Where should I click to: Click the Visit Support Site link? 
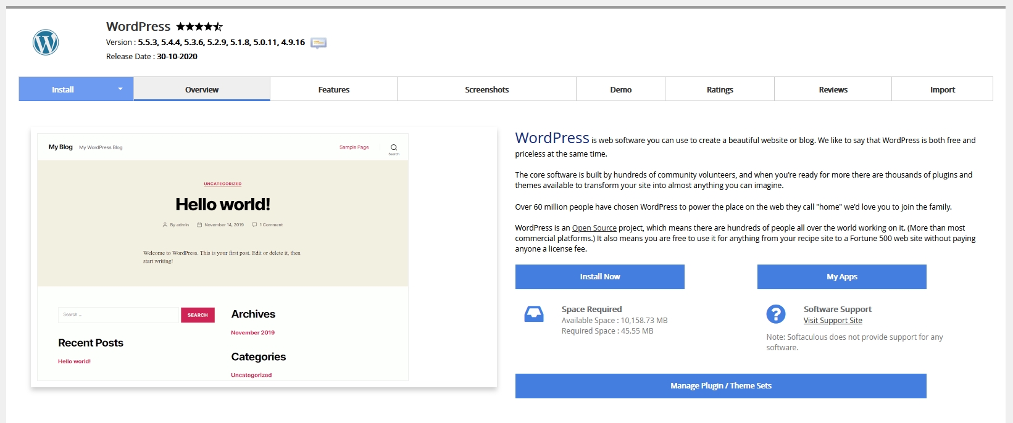coord(833,321)
